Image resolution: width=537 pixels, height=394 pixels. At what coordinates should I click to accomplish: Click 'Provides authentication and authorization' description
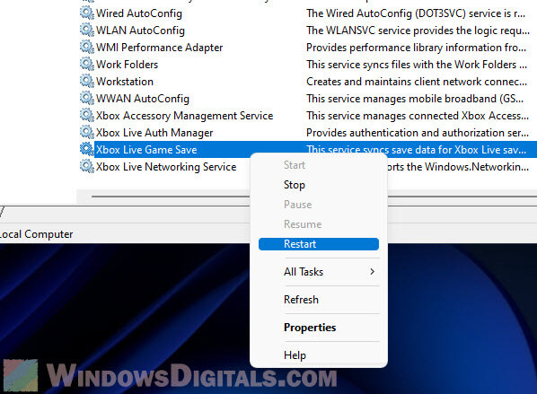pyautogui.click(x=418, y=133)
